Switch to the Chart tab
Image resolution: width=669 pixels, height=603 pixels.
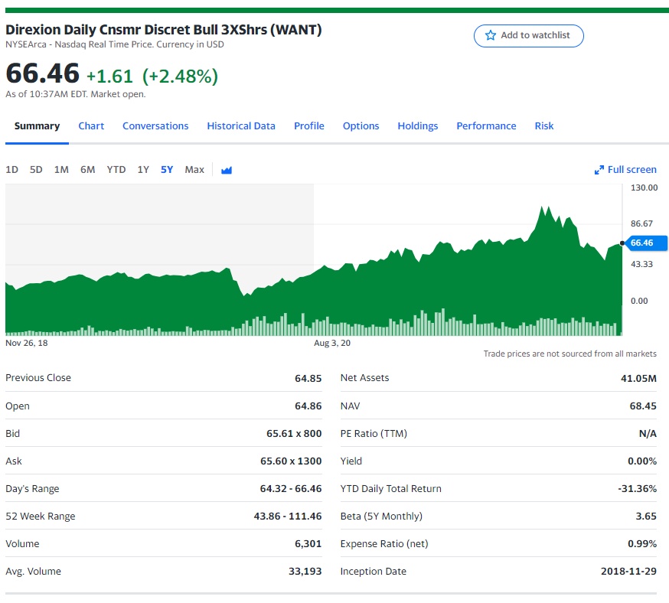pyautogui.click(x=91, y=126)
